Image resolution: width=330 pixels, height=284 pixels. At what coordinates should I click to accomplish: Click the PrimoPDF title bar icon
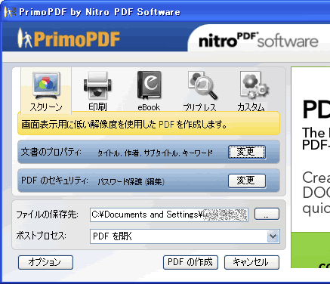(10, 12)
